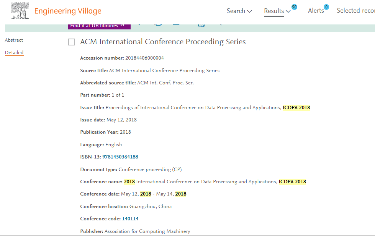Click the arrow icon inside UB libraries button

point(122,25)
